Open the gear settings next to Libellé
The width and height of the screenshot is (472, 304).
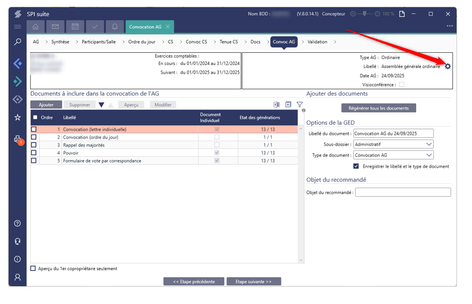(x=448, y=66)
